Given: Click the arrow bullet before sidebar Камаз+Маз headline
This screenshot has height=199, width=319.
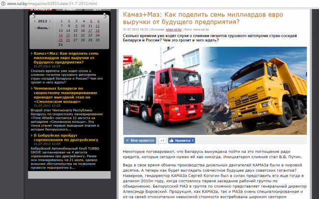Looking at the screenshot, I should pos(32,53).
